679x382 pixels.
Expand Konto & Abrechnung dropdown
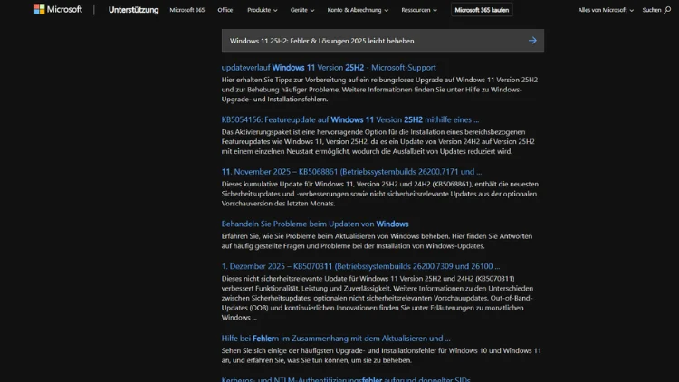(358, 10)
